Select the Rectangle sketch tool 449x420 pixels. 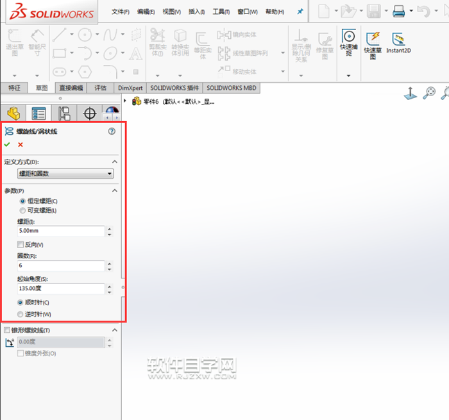[x=60, y=53]
